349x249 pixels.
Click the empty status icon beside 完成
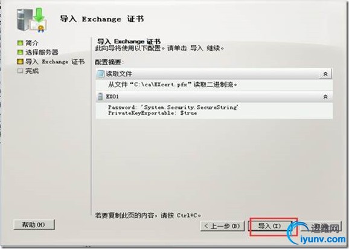point(20,71)
